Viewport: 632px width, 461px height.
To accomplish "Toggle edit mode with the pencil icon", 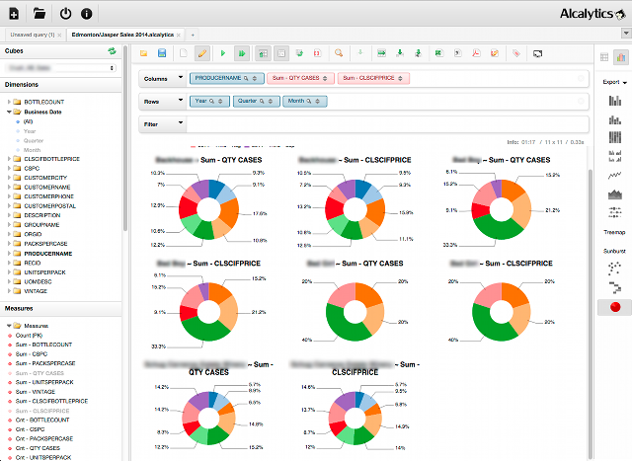I will click(201, 53).
